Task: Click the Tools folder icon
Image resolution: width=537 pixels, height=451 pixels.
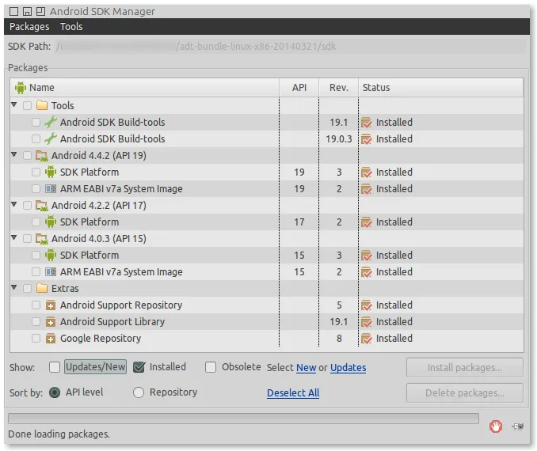Action: coord(42,105)
